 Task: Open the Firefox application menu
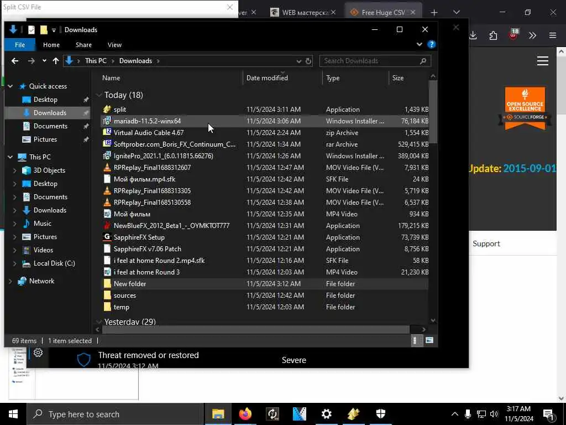point(553,35)
